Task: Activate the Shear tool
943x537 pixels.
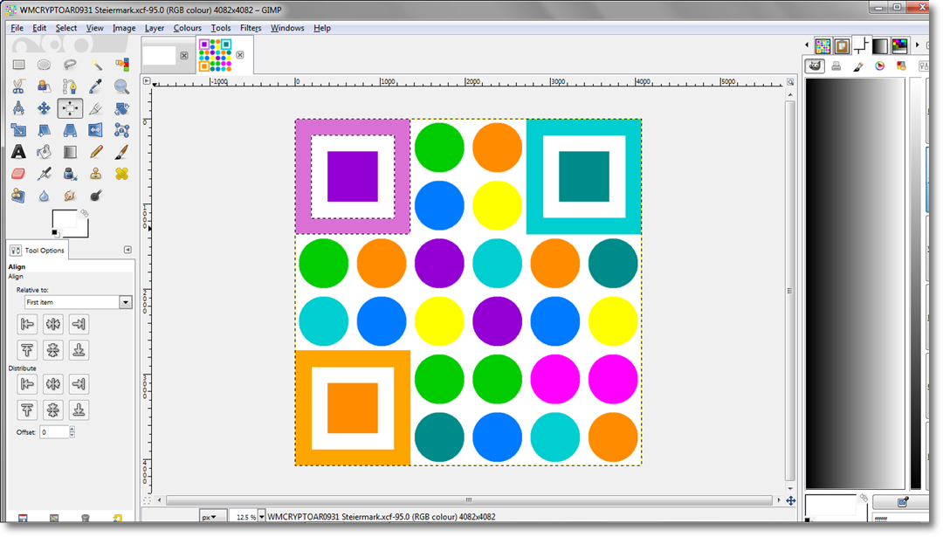Action: (x=44, y=130)
